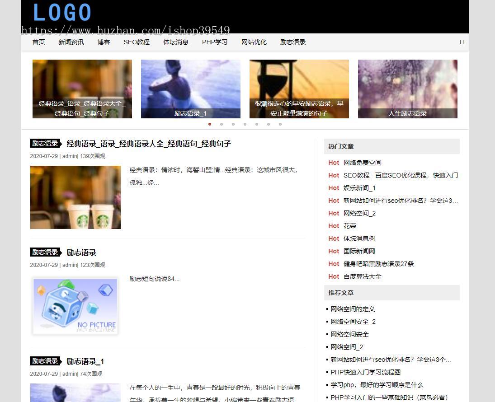Open hot article 国际新闻网
Viewport: 495px width, 402px height.
tap(359, 251)
